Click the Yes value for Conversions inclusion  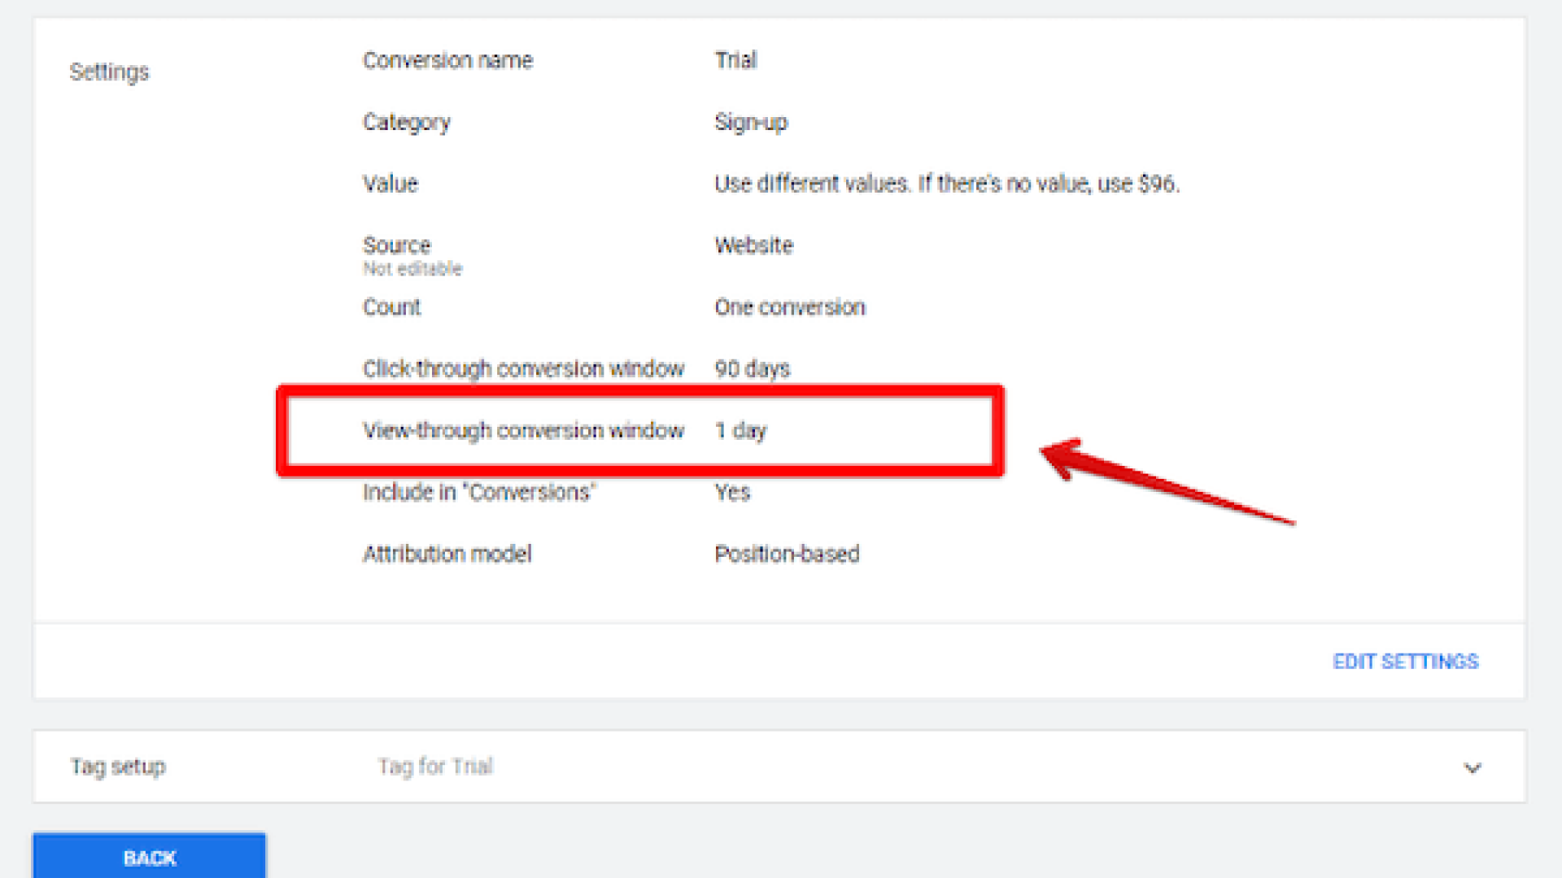pos(731,492)
